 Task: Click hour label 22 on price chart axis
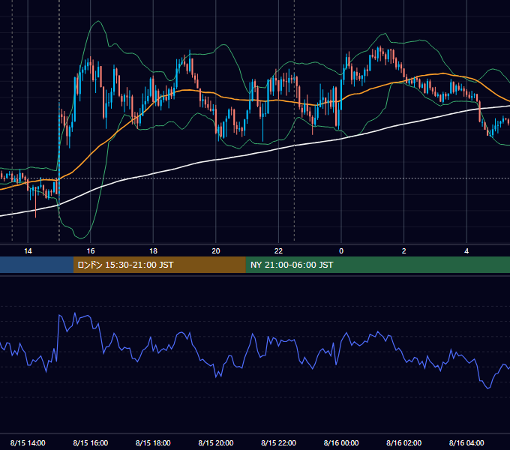coord(278,250)
